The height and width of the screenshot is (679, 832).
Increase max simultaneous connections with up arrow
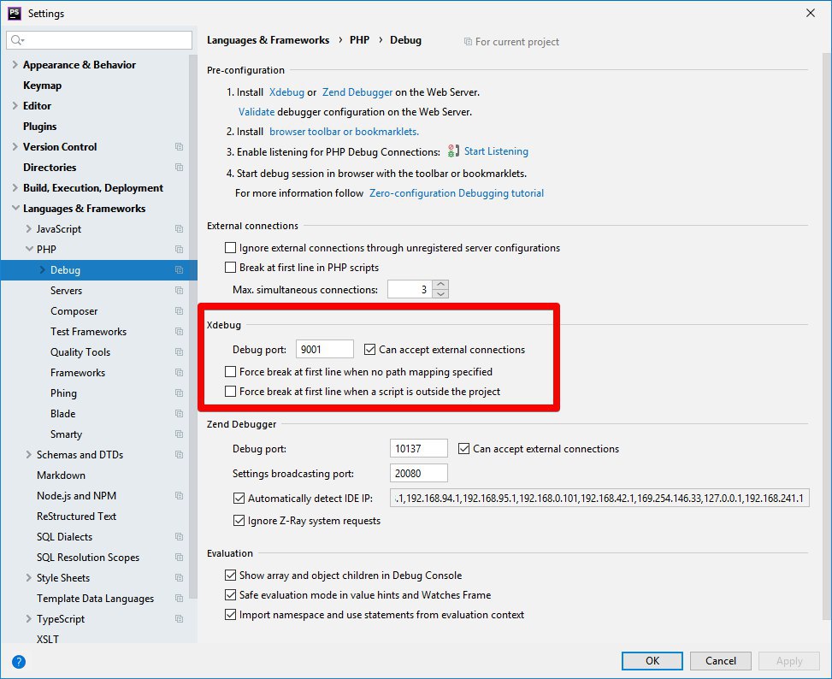pos(440,284)
